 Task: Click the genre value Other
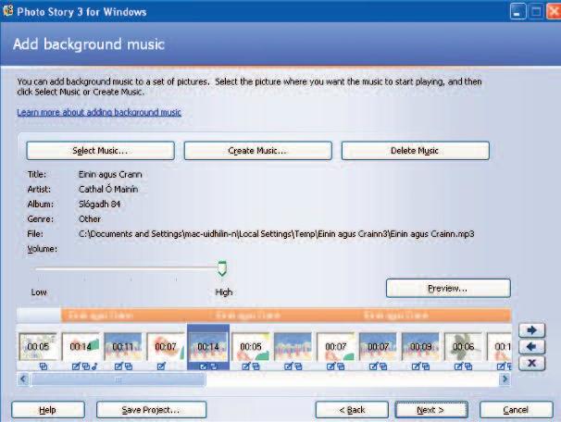[x=90, y=219]
